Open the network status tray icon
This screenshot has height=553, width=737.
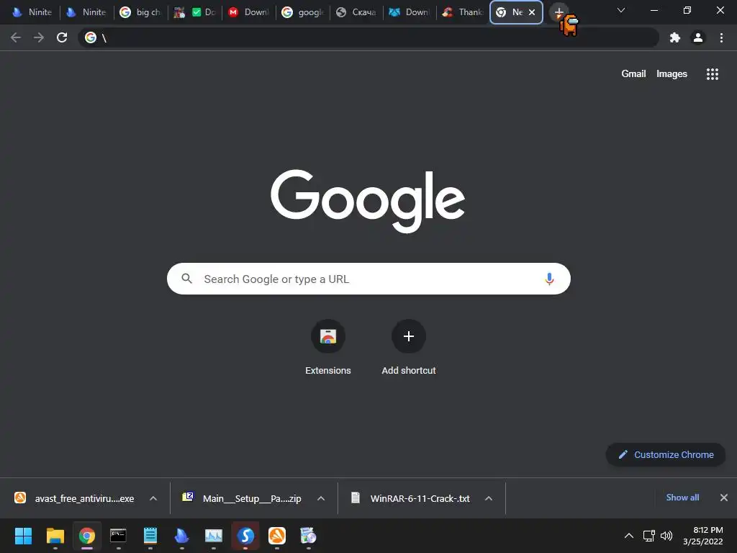648,536
